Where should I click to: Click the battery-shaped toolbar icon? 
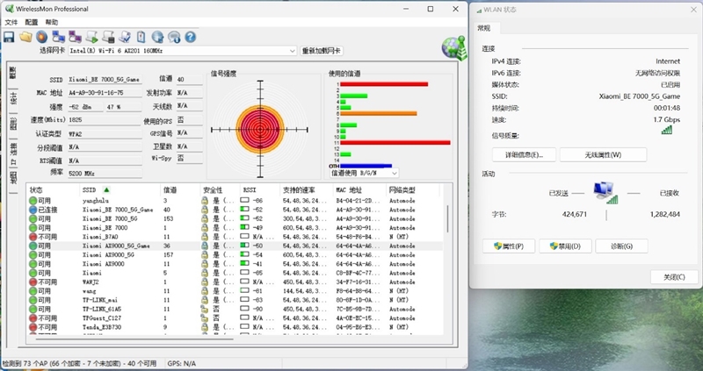coord(142,37)
